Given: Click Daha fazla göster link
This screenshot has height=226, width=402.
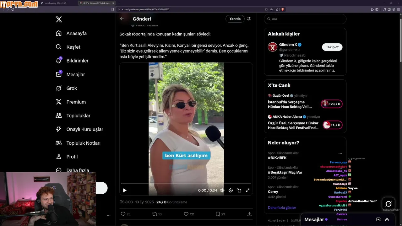Looking at the screenshot, I should coord(282,208).
